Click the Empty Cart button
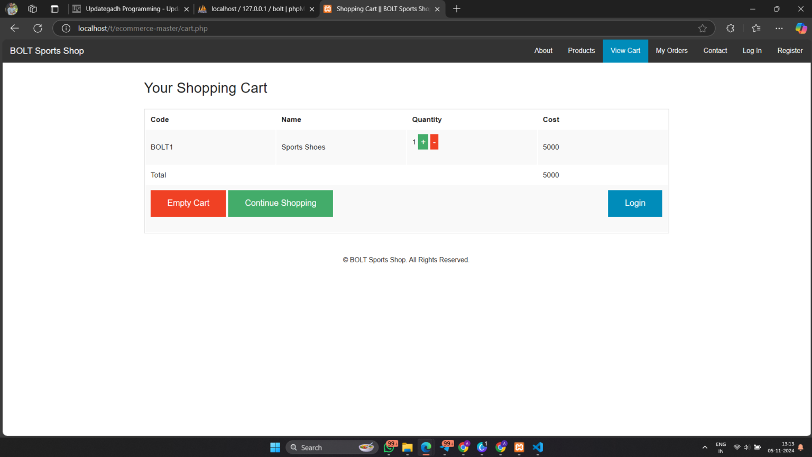The image size is (812, 457). (x=188, y=203)
